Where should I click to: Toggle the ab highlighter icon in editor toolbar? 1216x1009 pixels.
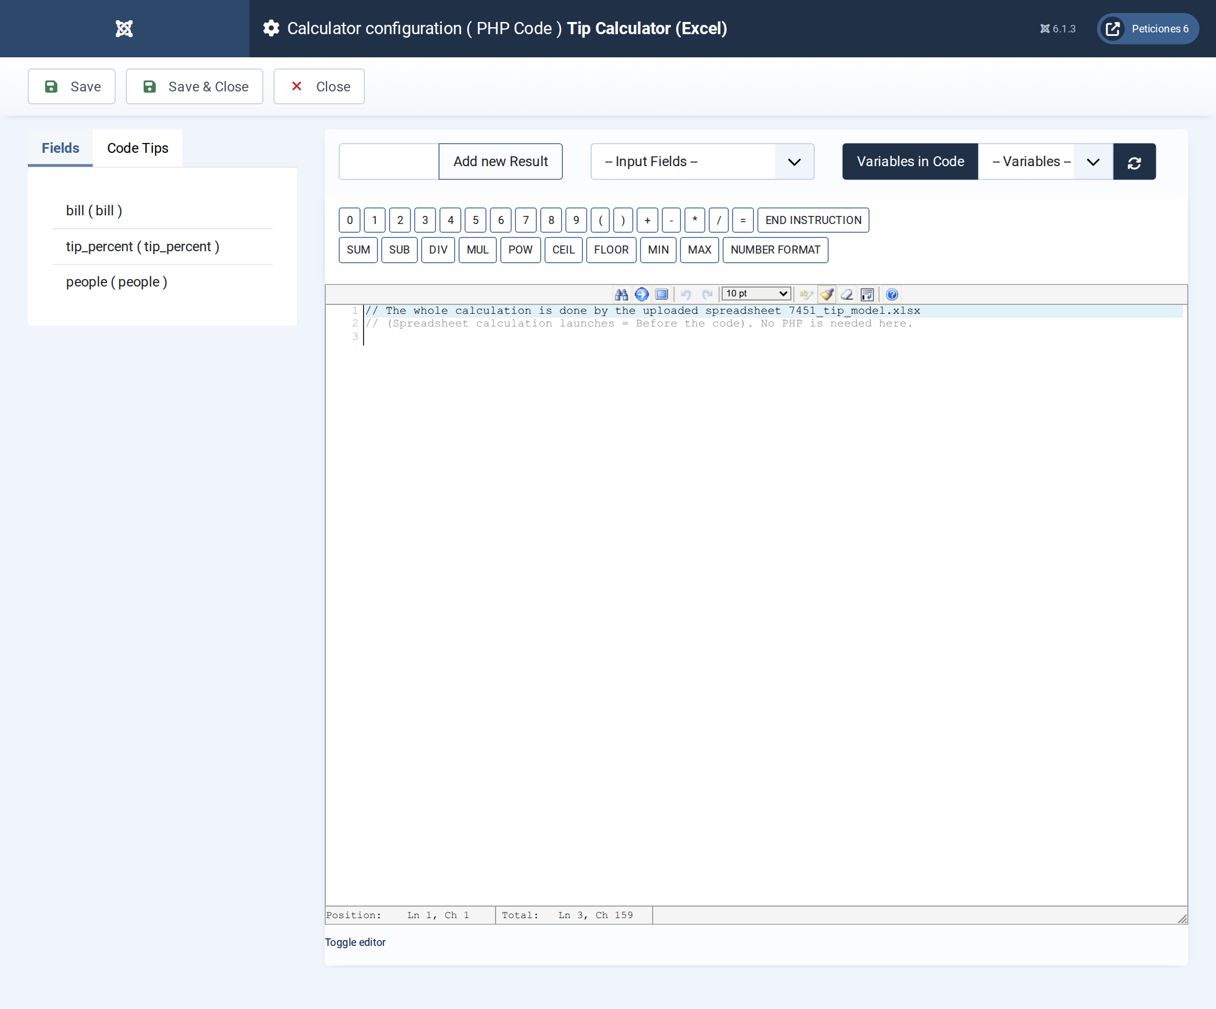806,294
